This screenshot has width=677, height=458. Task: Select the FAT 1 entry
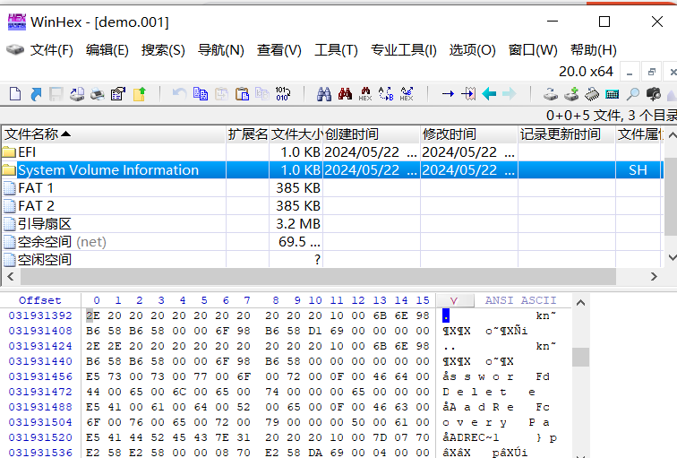[331, 188]
